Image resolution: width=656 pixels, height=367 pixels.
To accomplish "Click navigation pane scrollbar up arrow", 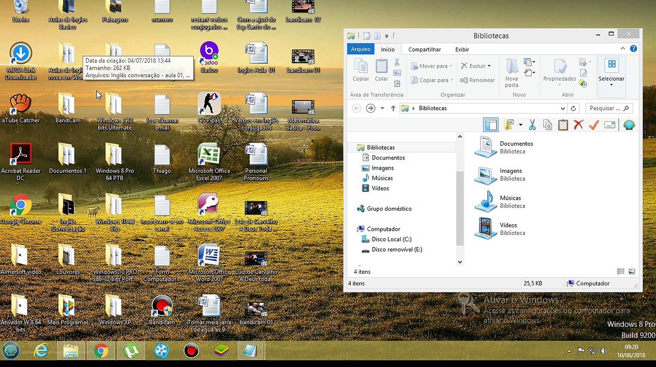I will (x=460, y=137).
